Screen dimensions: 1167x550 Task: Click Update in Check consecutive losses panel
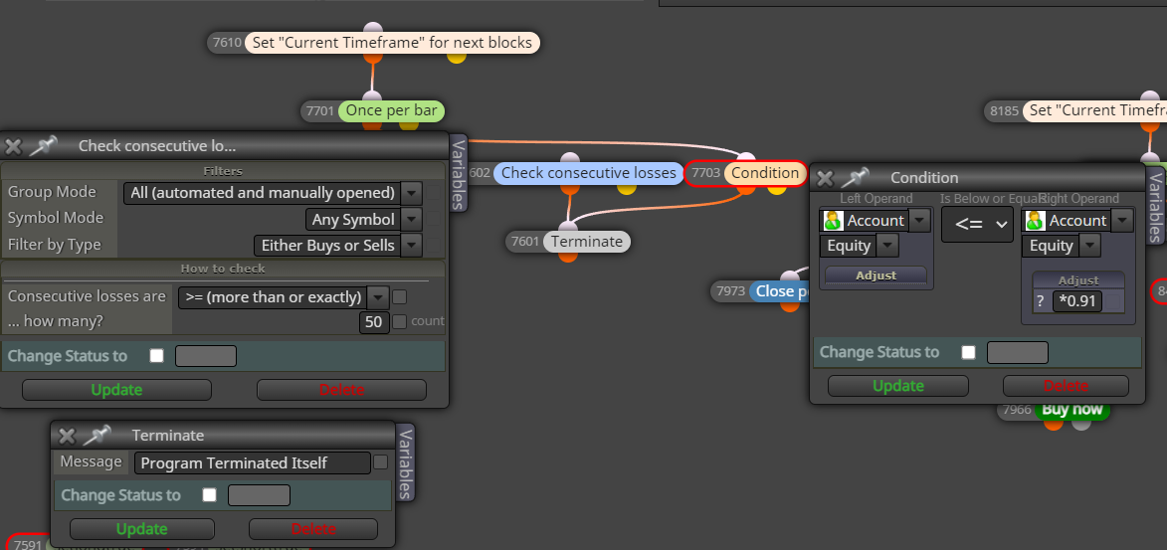click(116, 390)
